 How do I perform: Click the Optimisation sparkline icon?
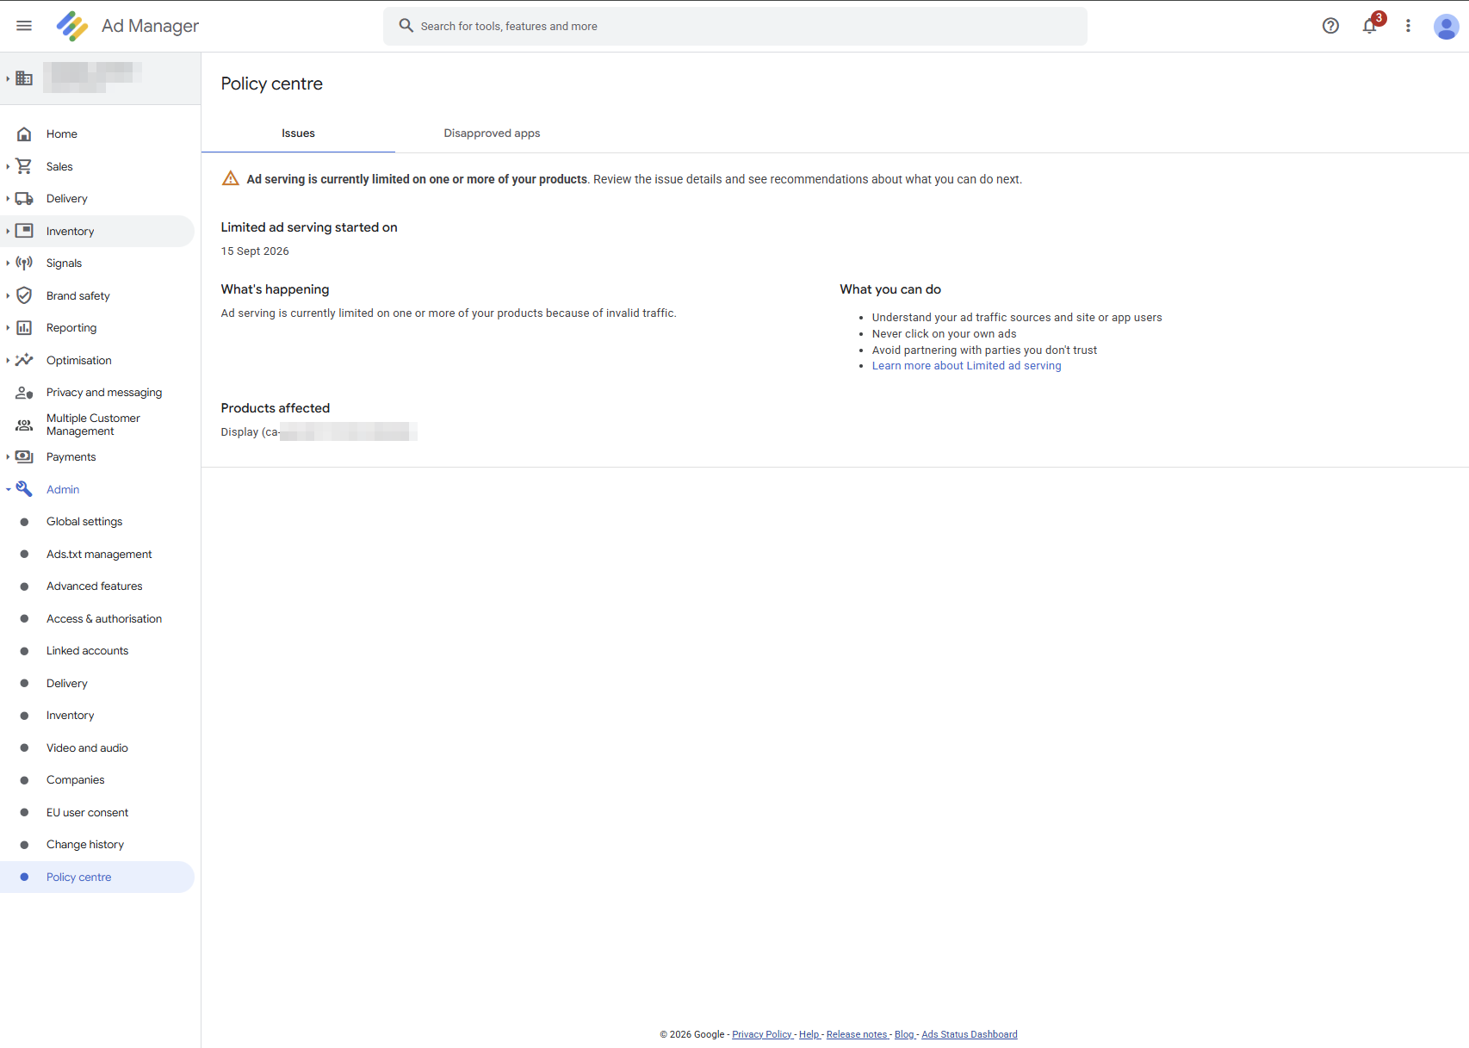click(24, 360)
